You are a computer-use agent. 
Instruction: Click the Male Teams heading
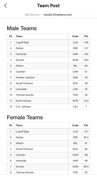coord(22,28)
